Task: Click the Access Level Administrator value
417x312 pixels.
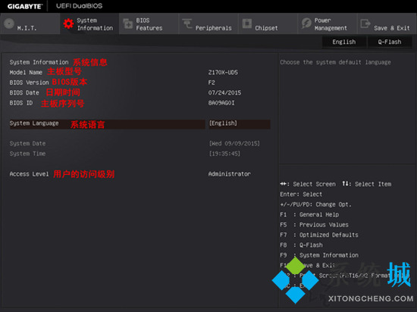Action: (x=229, y=174)
